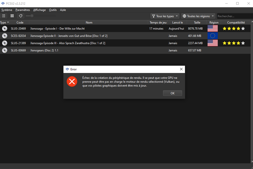Screen dimensions: 253x169
Task: Open the Paramètres menu
Action: [x=23, y=10]
